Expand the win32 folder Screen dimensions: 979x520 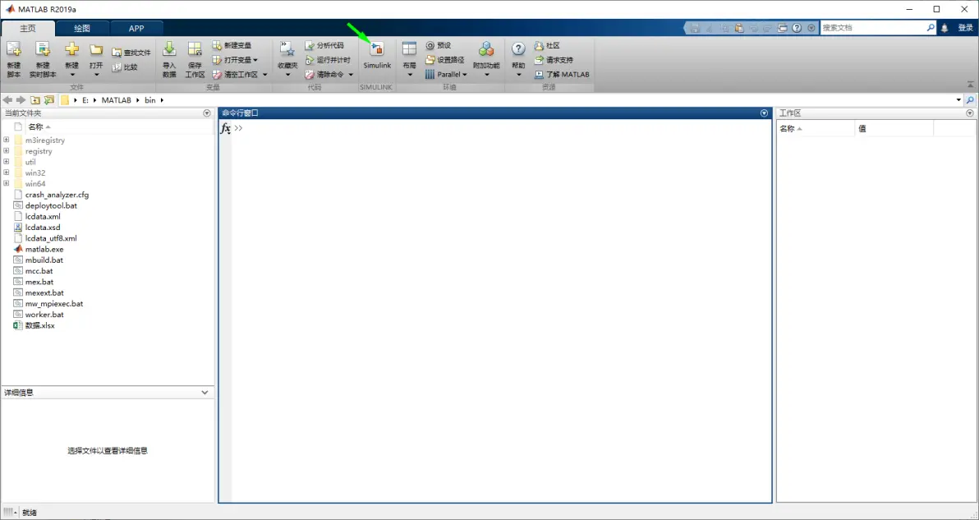click(x=7, y=173)
